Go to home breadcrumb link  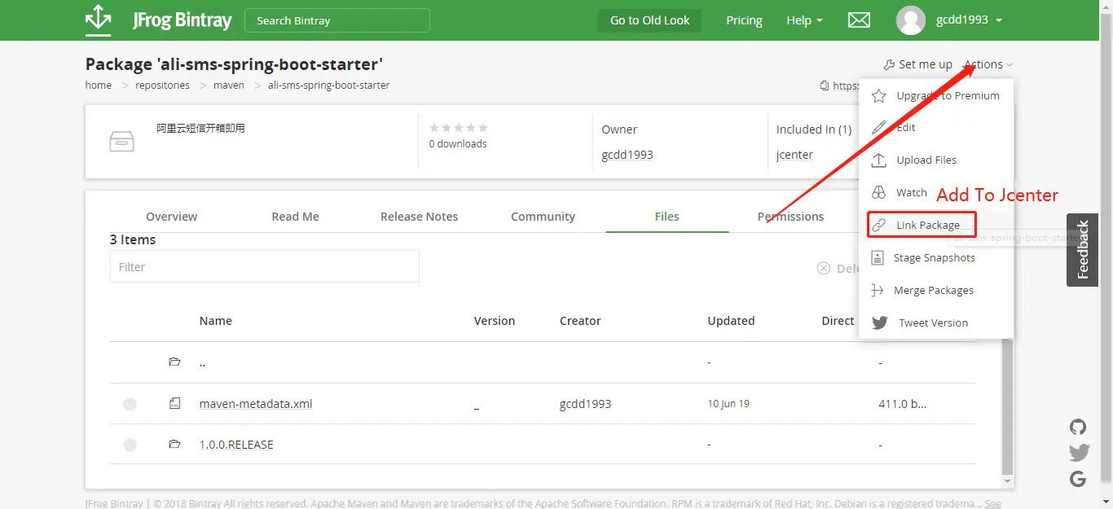point(99,86)
